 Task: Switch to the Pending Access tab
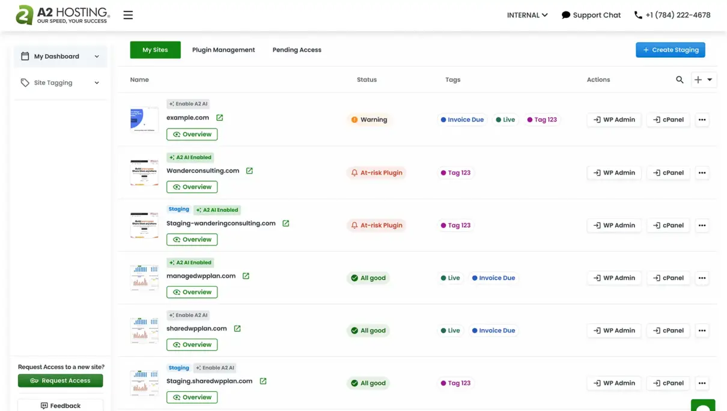pos(297,50)
